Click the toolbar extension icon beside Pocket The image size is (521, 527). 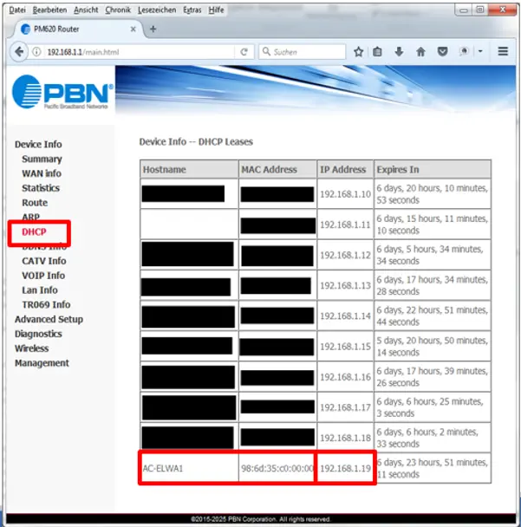click(464, 51)
